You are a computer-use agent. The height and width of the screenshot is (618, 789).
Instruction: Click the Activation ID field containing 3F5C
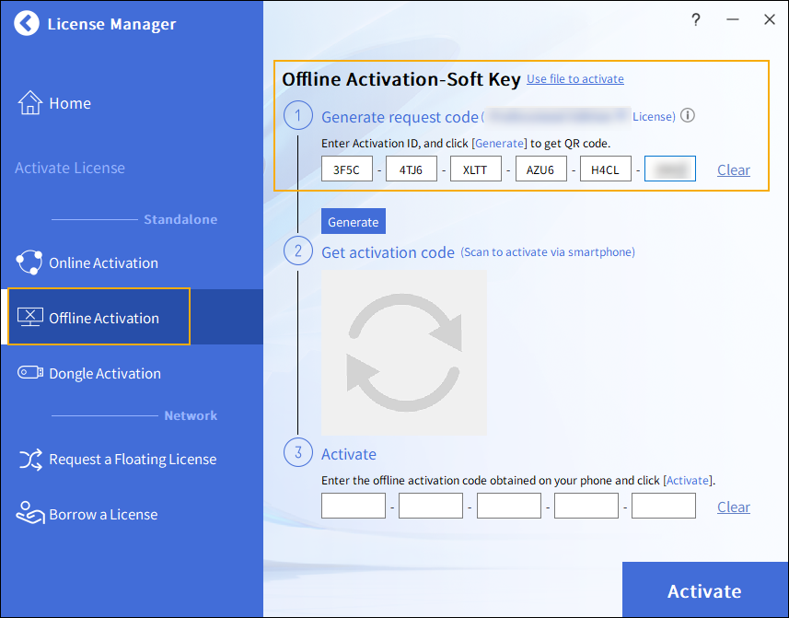pos(347,169)
